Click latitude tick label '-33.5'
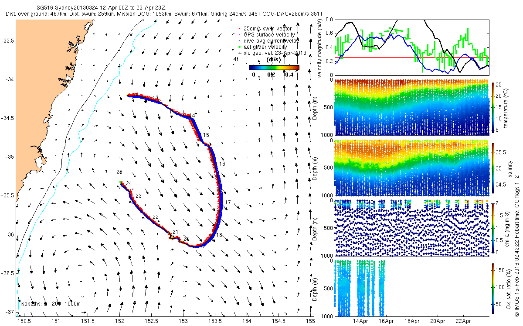523x326 pixels. coord(7,41)
